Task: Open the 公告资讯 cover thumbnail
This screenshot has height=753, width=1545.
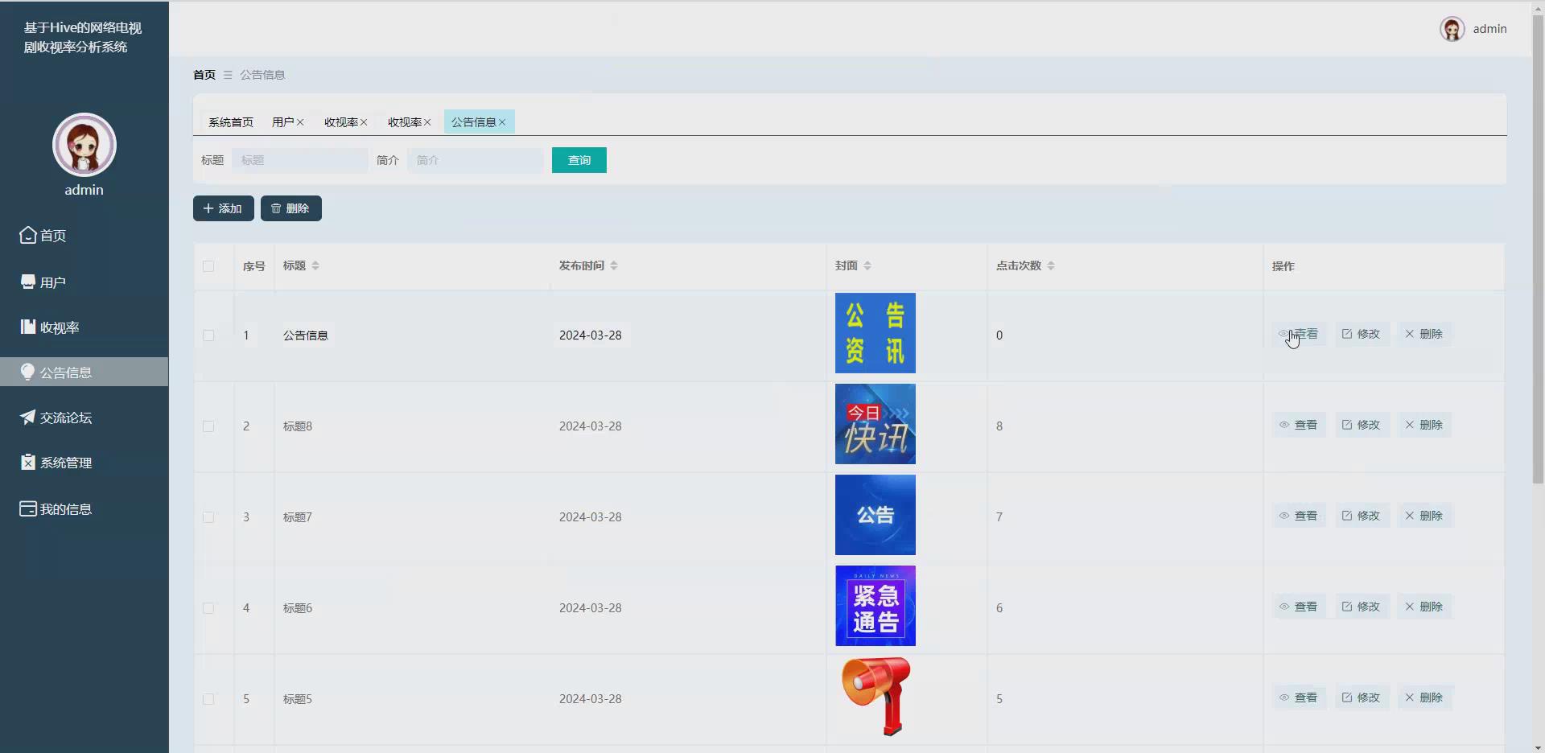Action: tap(875, 333)
